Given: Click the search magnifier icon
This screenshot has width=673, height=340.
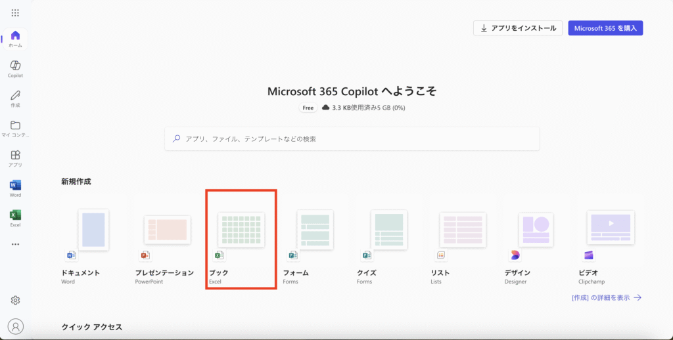Looking at the screenshot, I should (176, 139).
